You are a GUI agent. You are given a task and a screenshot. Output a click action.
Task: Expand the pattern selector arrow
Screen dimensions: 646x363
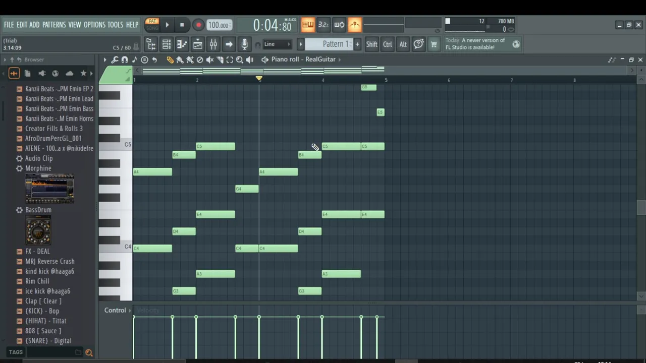300,44
